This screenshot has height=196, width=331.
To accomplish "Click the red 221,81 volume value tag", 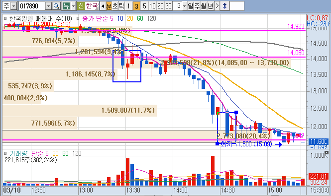I will click(x=319, y=176).
